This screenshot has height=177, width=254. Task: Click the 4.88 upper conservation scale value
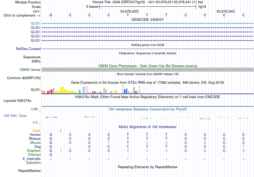[x=34, y=109]
